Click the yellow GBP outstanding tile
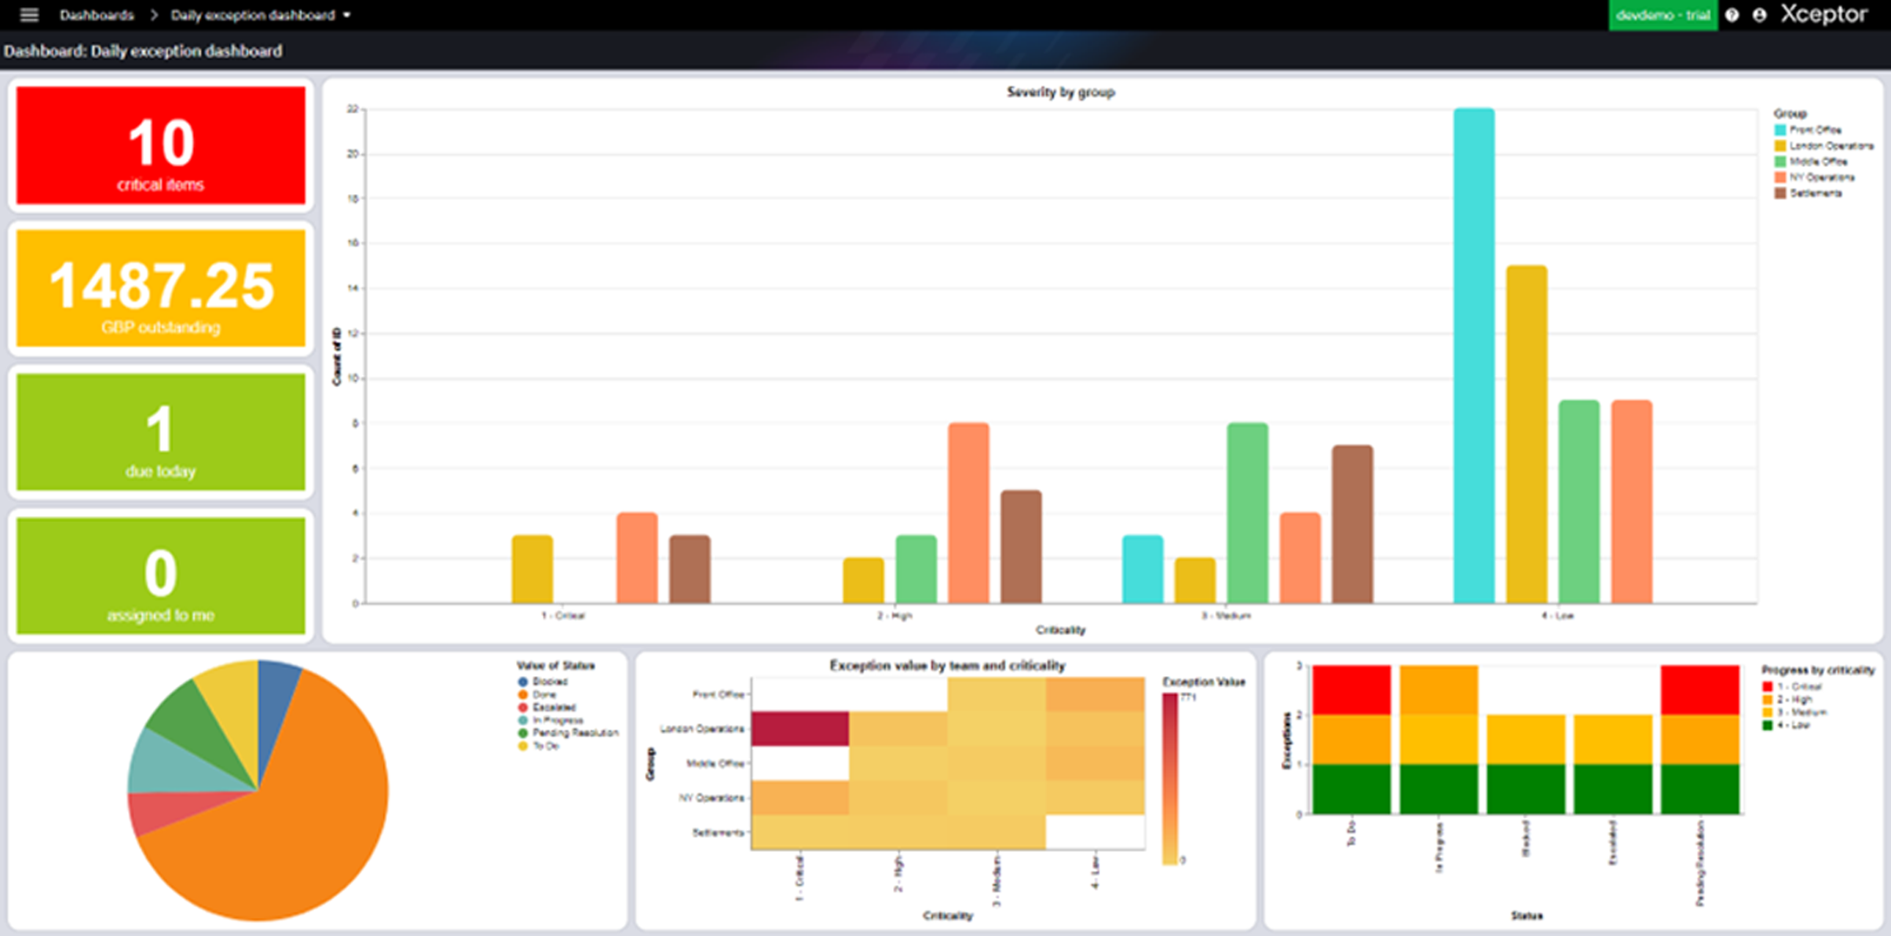The height and width of the screenshot is (936, 1891). [x=159, y=288]
